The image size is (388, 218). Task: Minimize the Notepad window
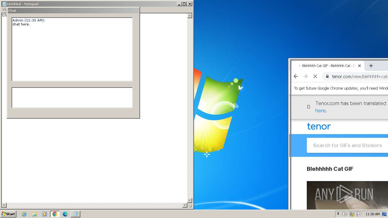(x=179, y=4)
